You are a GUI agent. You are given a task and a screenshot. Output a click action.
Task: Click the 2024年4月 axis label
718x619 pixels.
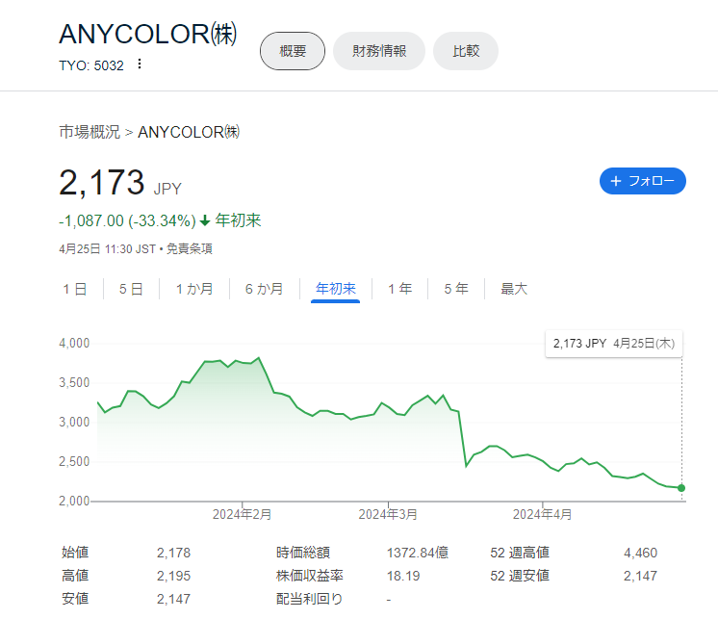[x=542, y=515]
